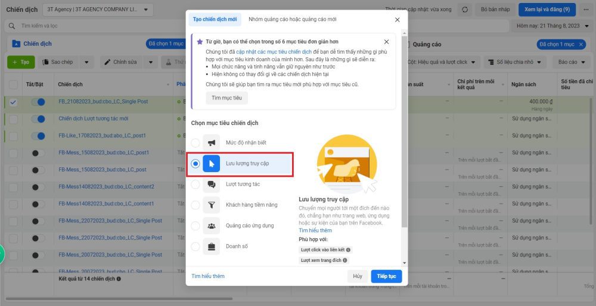Open Tìm hiểu thêm link under Lưu lượng truy cập

coord(315,230)
